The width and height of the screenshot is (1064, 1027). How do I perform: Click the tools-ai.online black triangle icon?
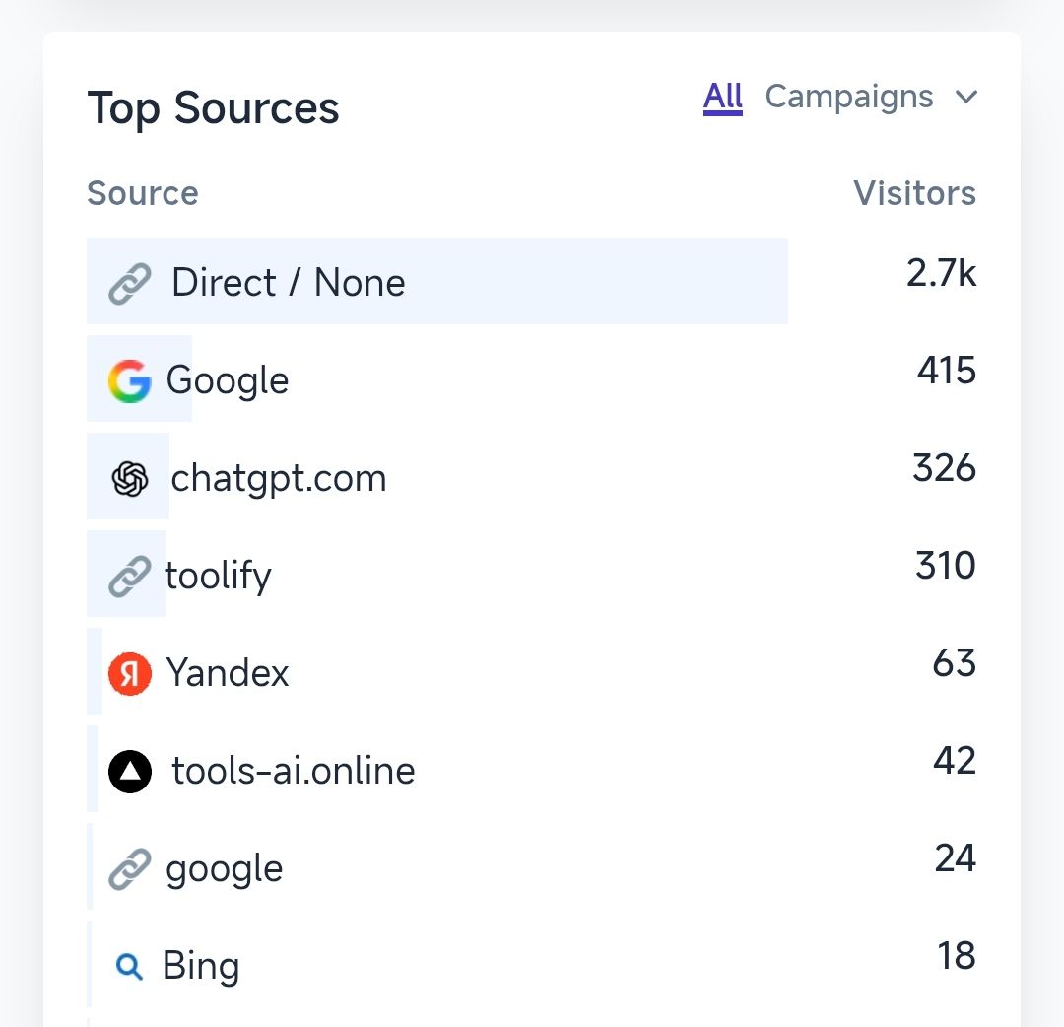click(130, 772)
